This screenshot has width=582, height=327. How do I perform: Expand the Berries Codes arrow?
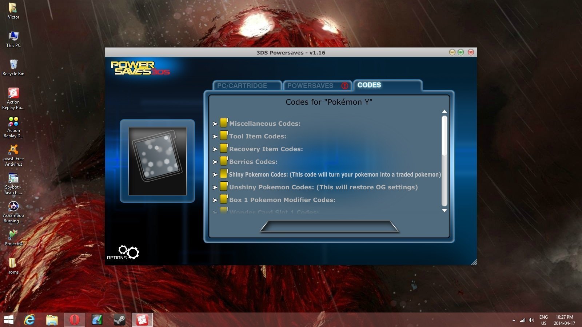215,162
